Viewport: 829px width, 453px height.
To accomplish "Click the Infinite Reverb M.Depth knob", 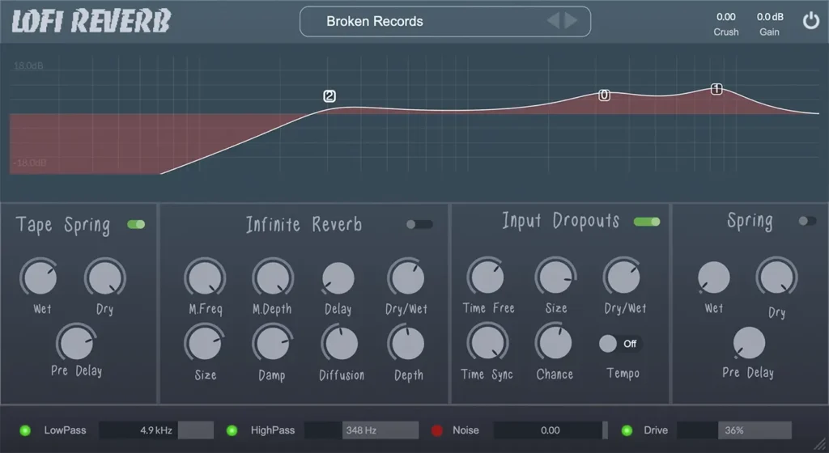I will click(x=273, y=277).
